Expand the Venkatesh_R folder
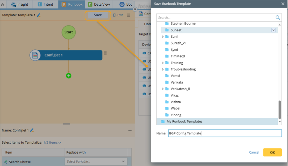 pyautogui.click(x=163, y=89)
